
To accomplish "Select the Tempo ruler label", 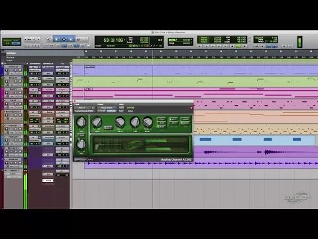I will point(9,60).
